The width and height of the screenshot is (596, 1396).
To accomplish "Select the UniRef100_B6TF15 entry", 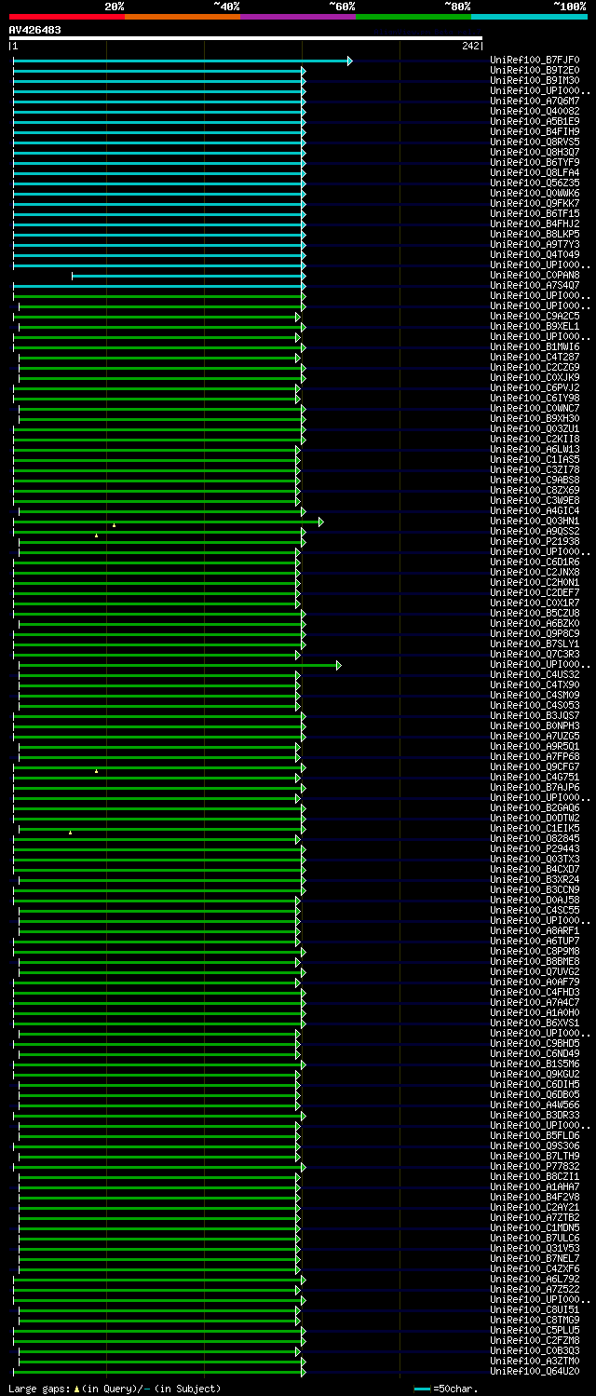I will tap(535, 214).
